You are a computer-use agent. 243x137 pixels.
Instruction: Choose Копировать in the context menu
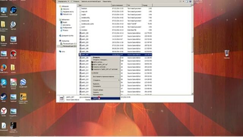point(106,86)
